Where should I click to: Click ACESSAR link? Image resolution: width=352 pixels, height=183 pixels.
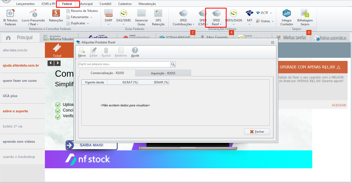339,105
